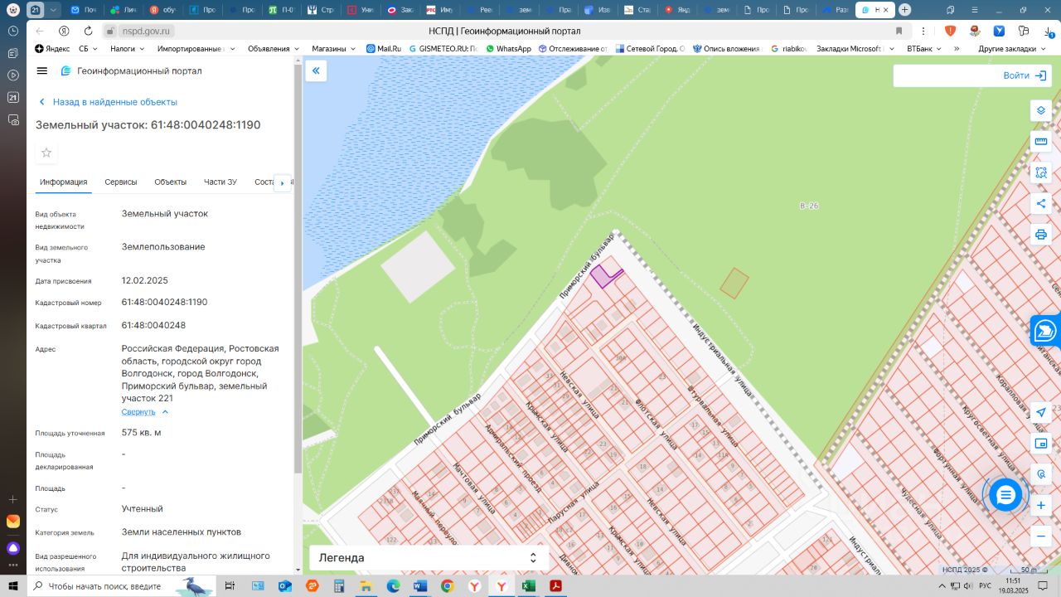Screen dimensions: 1061x597
Task: Open the map layers panel
Action: tap(1041, 110)
